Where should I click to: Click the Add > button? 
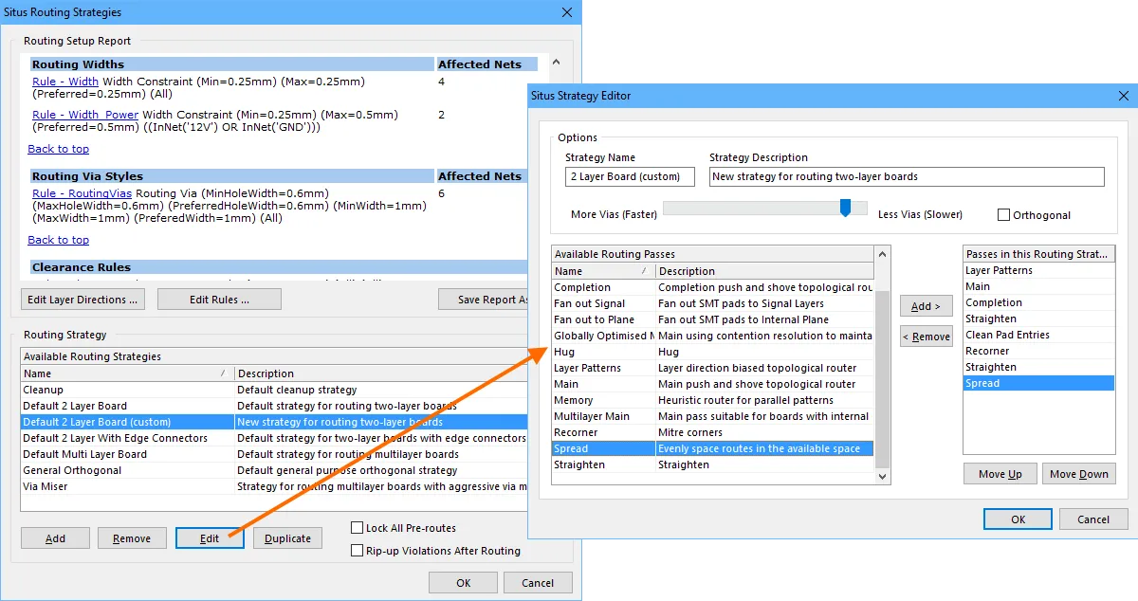click(x=927, y=306)
